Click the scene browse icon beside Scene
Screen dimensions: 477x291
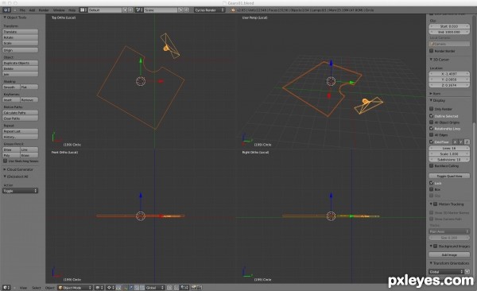[139, 10]
